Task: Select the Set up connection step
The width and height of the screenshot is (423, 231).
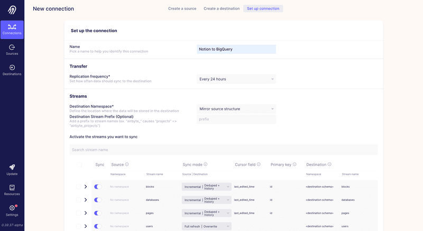Action: coord(263,8)
